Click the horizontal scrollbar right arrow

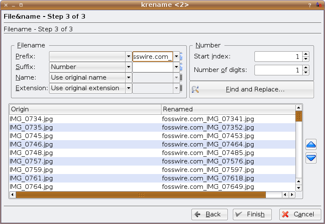tap(292, 195)
